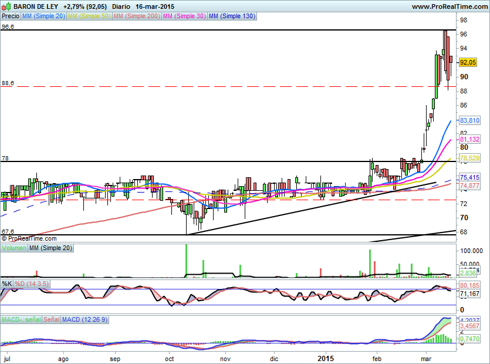Open MM (Simple 200) indicator label
This screenshot has height=364, width=490.
137,16
